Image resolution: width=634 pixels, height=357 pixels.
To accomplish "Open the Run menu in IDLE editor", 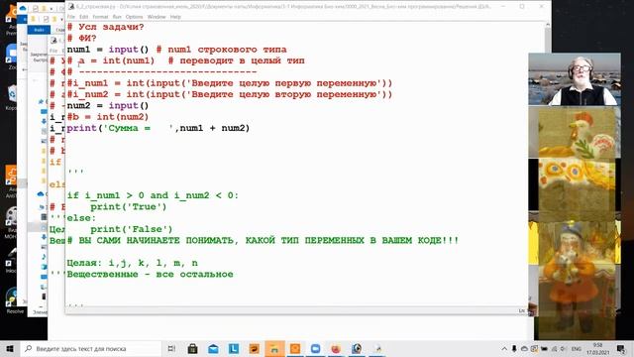I will pyautogui.click(x=117, y=17).
